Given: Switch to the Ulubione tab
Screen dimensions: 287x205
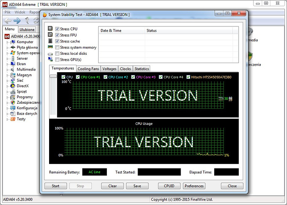Looking at the screenshot, I should tap(27, 29).
